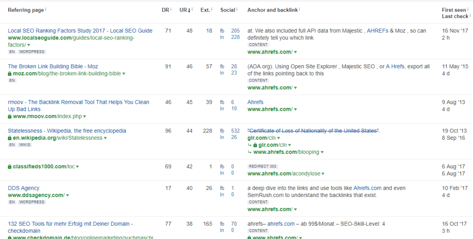Click facebook count 532 in Wikipedia row
This screenshot has height=239, width=473.
coord(235,131)
